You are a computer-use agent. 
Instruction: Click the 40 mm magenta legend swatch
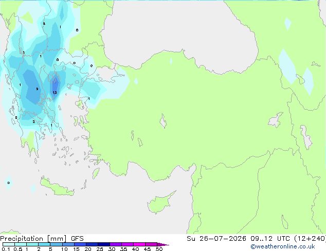tap(139, 244)
